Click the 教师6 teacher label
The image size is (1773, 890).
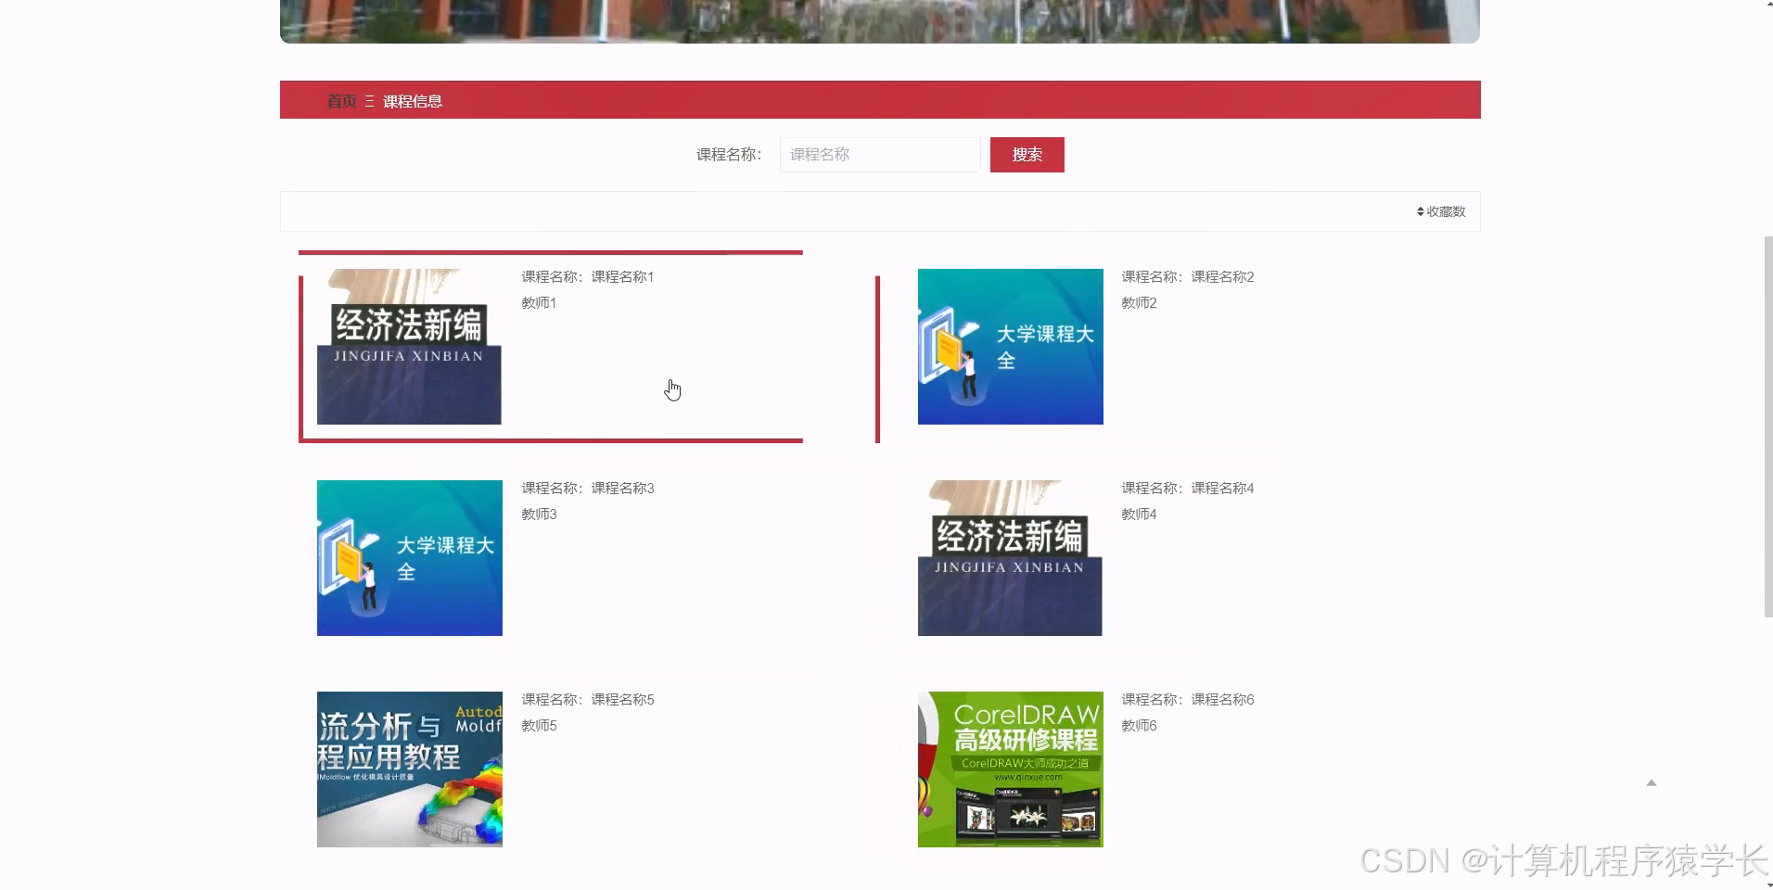1138,725
